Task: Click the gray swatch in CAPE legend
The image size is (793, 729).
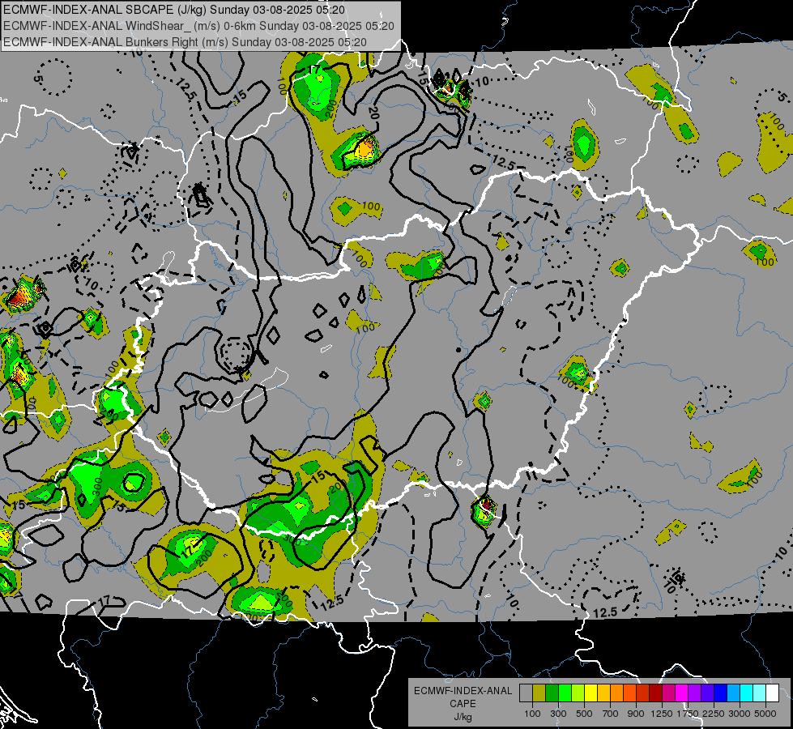Action: 526,693
